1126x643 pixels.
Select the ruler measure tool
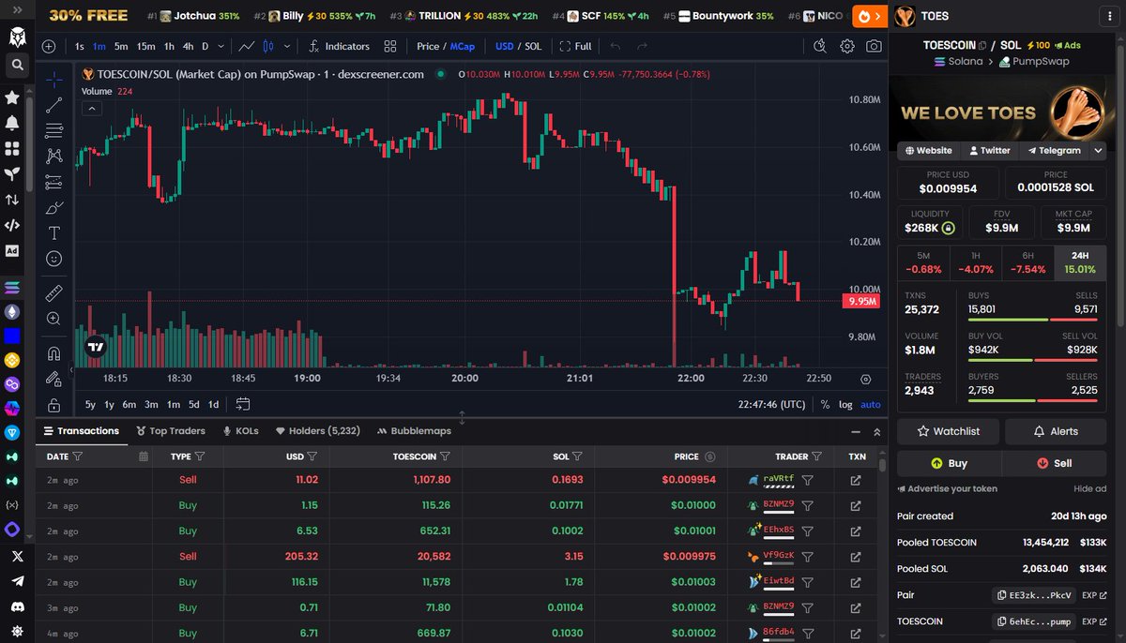pyautogui.click(x=53, y=292)
